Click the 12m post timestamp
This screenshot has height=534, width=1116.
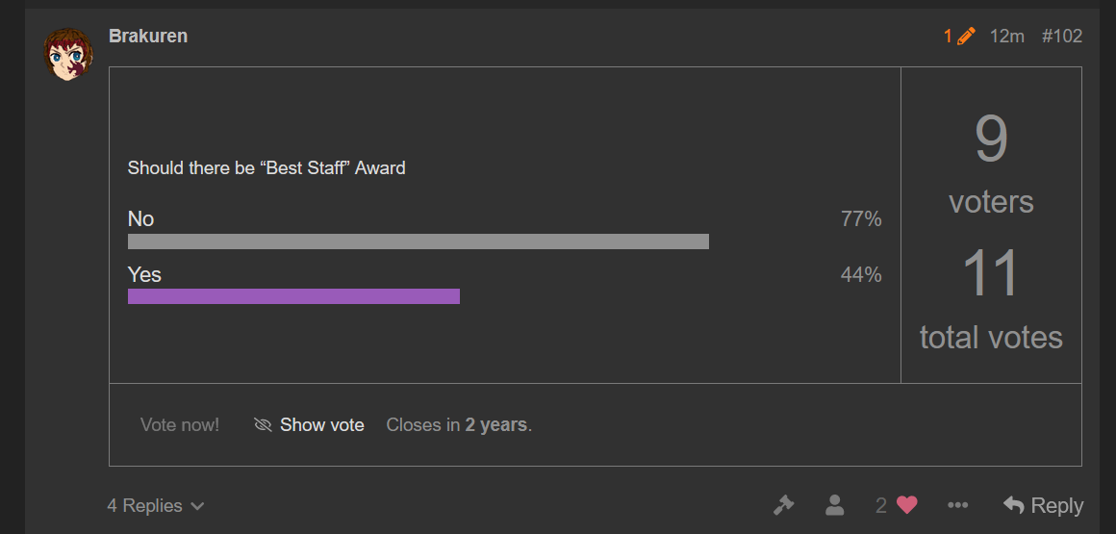click(x=1006, y=36)
